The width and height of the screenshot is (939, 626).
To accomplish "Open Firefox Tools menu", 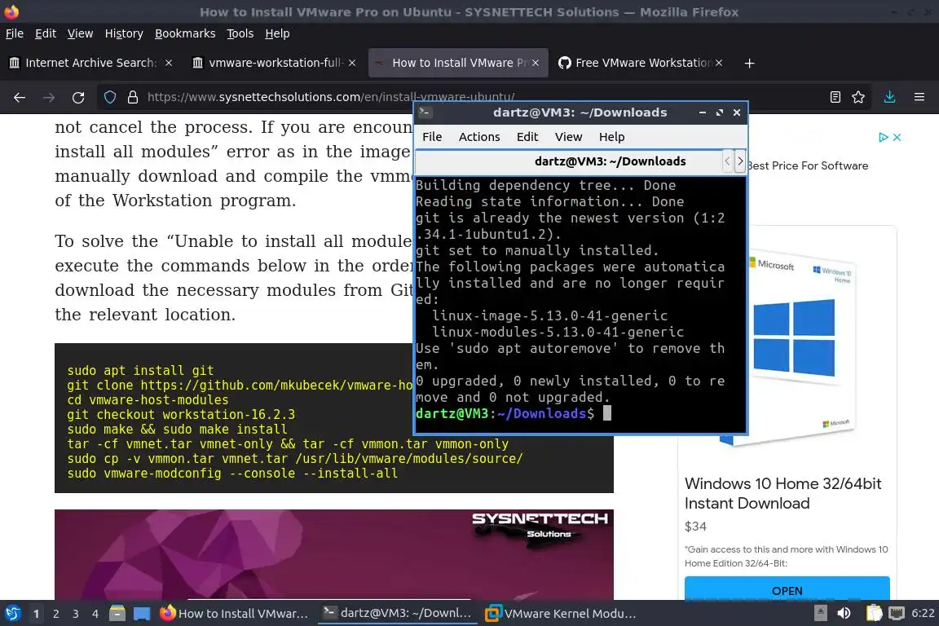I will click(x=240, y=33).
